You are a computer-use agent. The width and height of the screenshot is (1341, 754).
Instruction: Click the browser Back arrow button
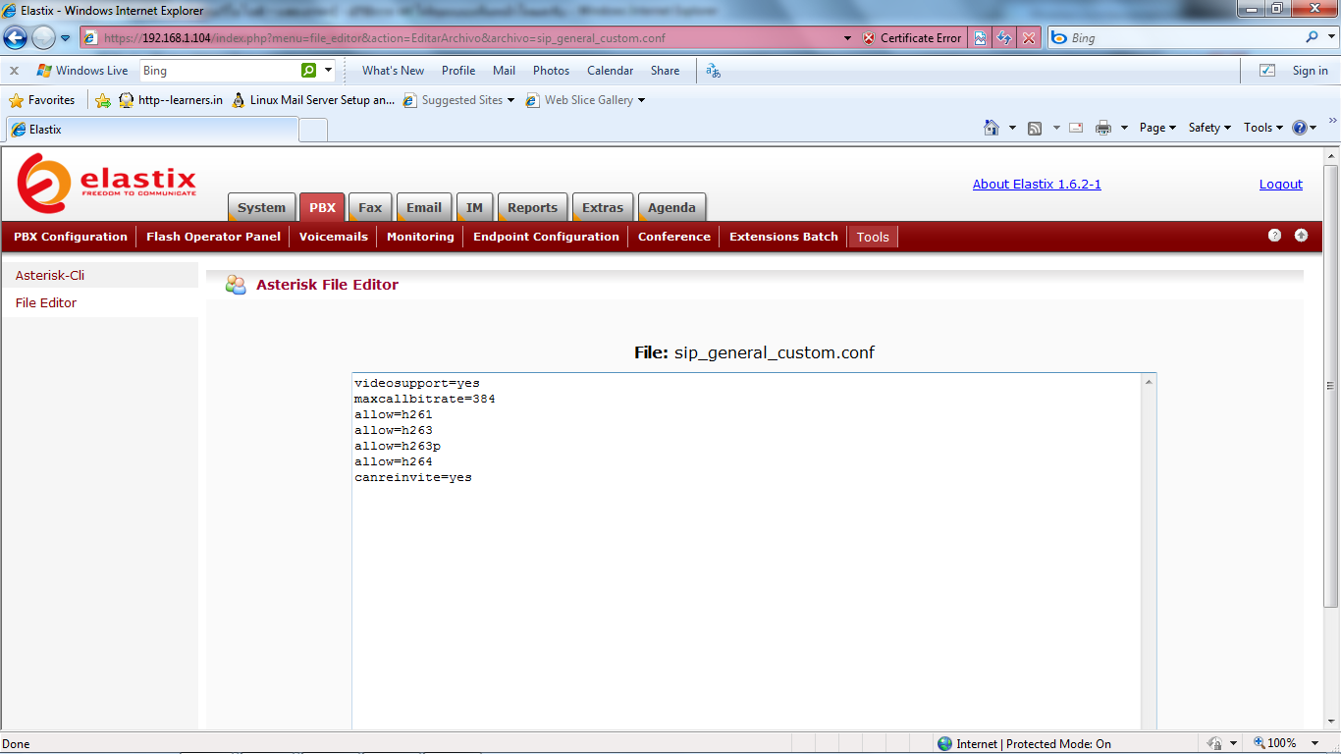[x=16, y=38]
